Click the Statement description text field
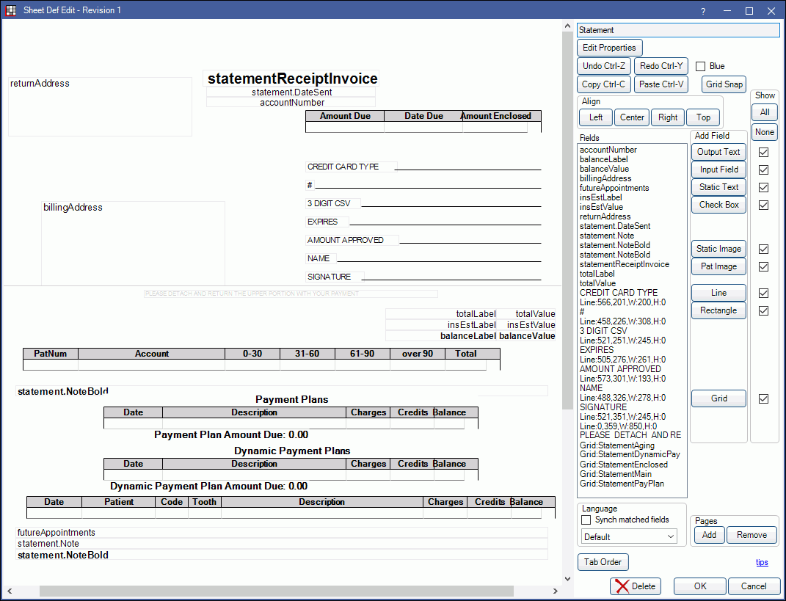Screen dimensions: 786x601 pos(677,30)
